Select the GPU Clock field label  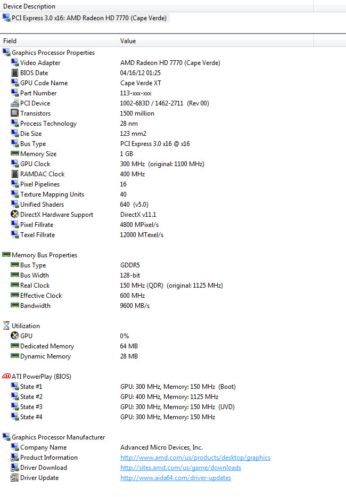35,164
